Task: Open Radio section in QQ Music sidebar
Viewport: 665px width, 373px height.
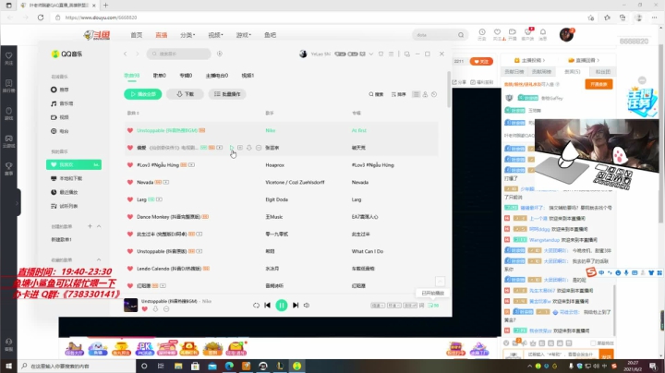Action: click(60, 131)
